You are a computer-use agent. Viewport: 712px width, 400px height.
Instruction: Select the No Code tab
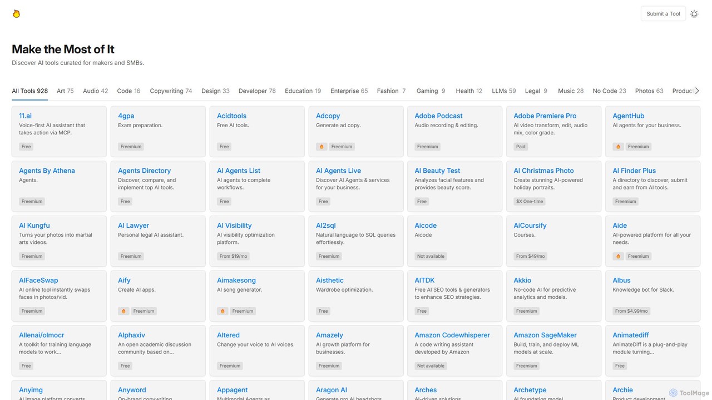point(610,91)
